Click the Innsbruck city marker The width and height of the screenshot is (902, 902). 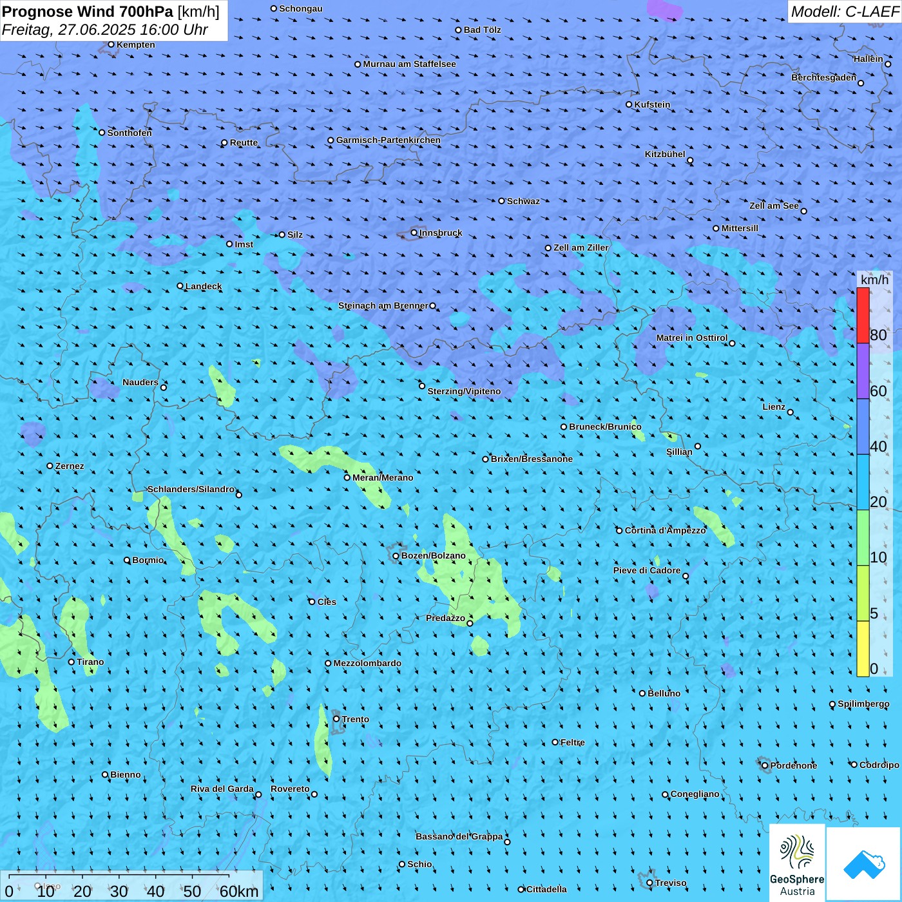(x=414, y=233)
